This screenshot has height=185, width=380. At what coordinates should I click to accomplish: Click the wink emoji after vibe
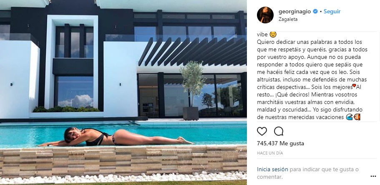(273, 35)
